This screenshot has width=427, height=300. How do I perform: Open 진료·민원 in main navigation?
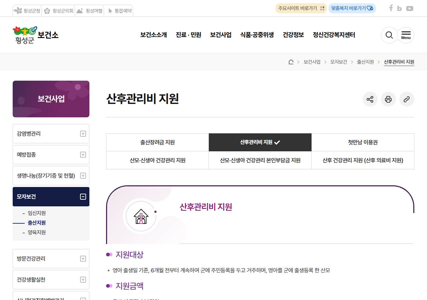[188, 35]
